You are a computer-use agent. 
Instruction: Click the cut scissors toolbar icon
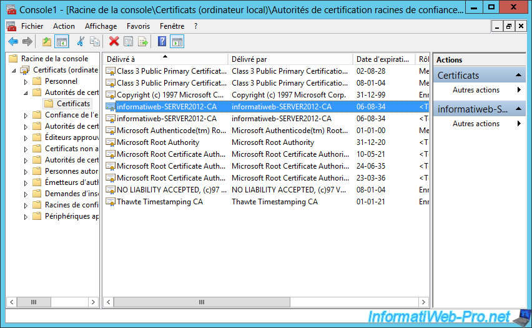coord(81,42)
